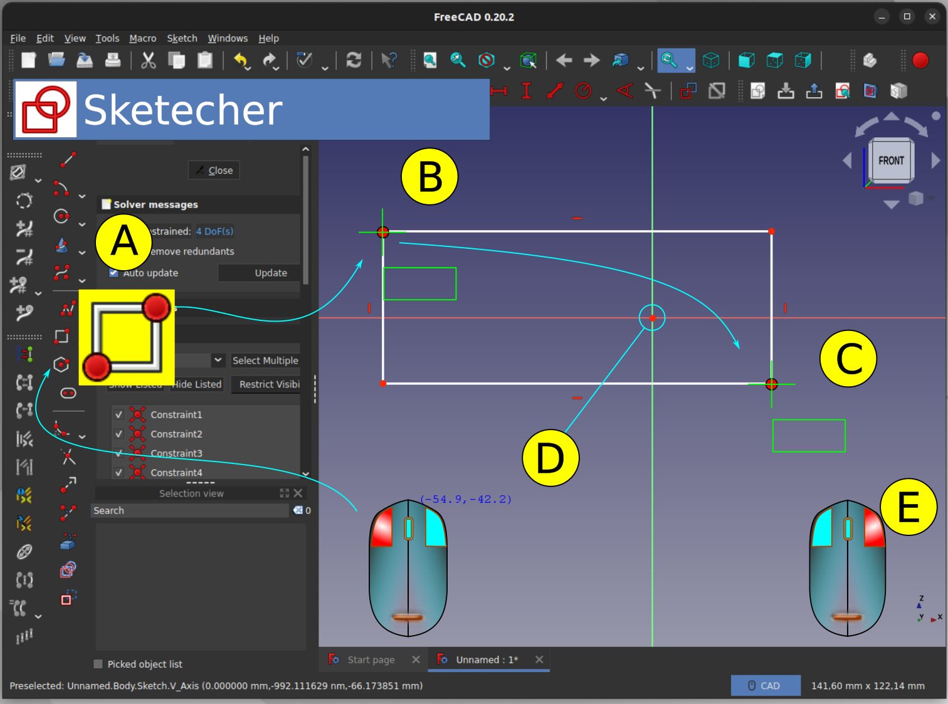This screenshot has width=948, height=704.
Task: Select the External geometry tool
Action: [68, 542]
